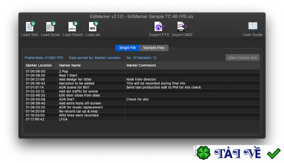The image size is (284, 163).
Task: Click timecode 01:15:53:00
Action: (35, 115)
